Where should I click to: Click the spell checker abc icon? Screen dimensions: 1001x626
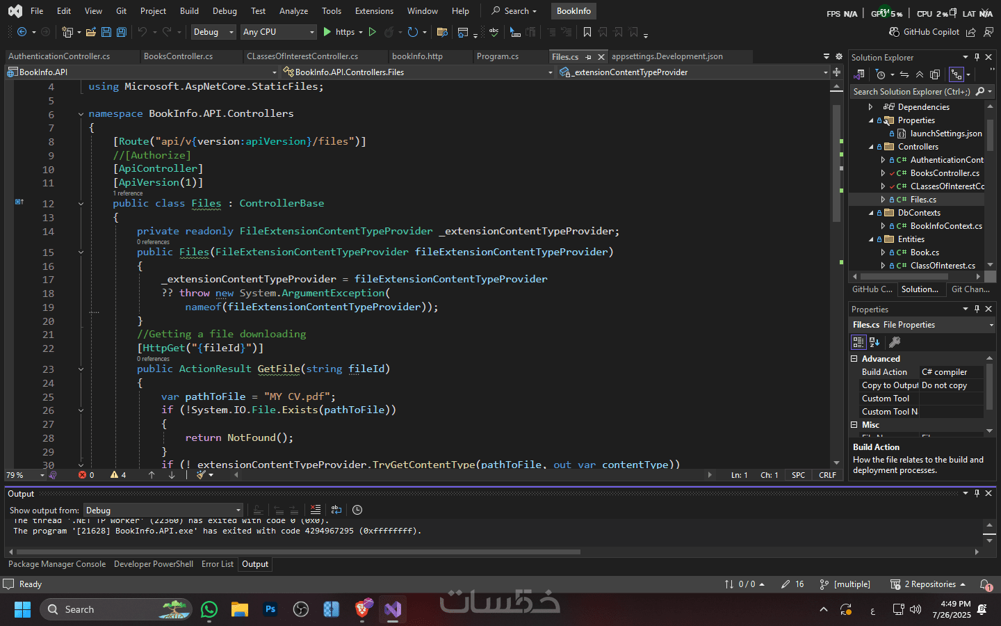tap(494, 32)
